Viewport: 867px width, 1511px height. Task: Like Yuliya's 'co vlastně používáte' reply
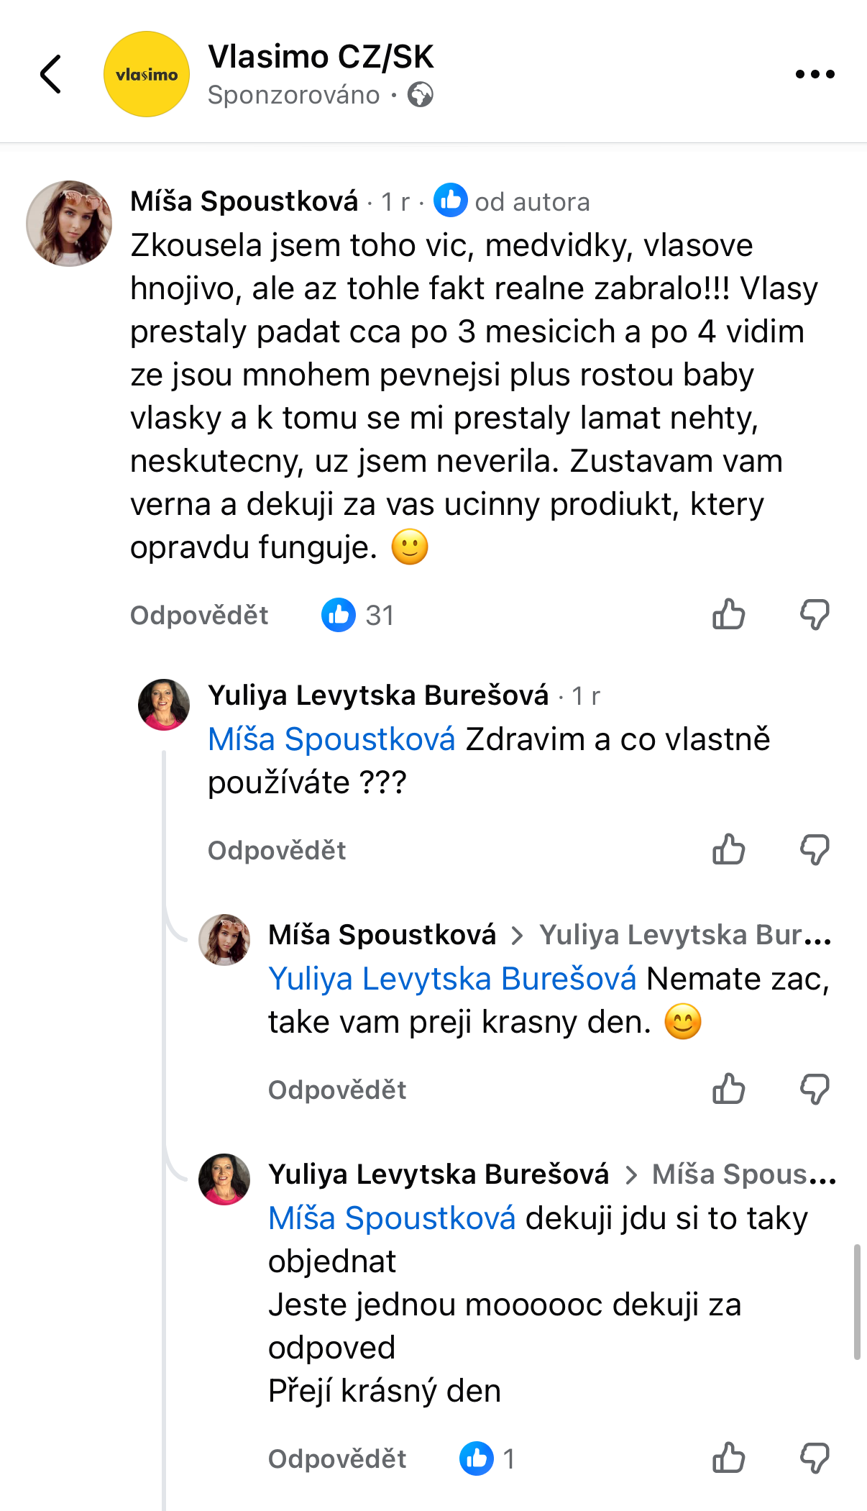tap(728, 850)
